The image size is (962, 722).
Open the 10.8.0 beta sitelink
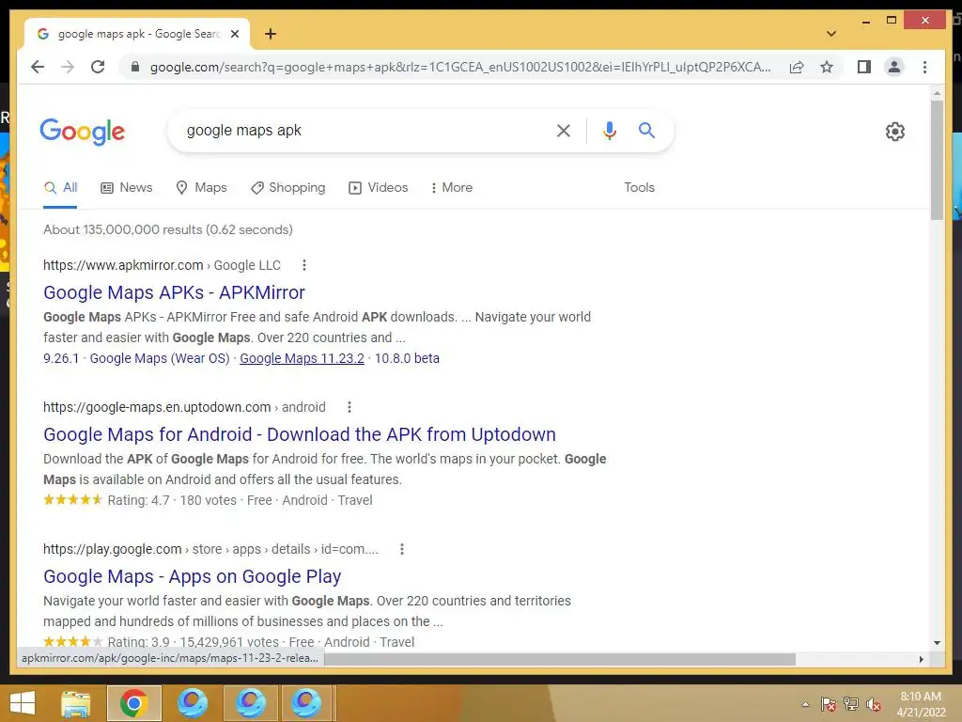pos(407,358)
